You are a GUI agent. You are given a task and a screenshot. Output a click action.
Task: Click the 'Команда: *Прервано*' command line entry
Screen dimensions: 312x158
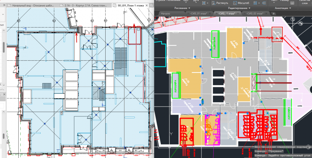269,151
